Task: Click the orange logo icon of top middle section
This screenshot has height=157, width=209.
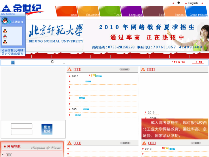Action: (70, 69)
